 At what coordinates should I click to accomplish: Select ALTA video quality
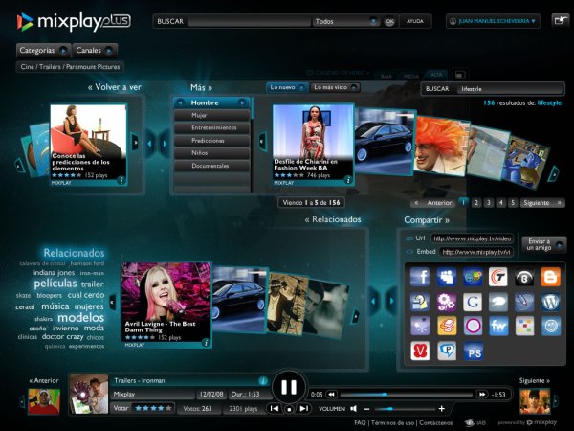[x=436, y=75]
